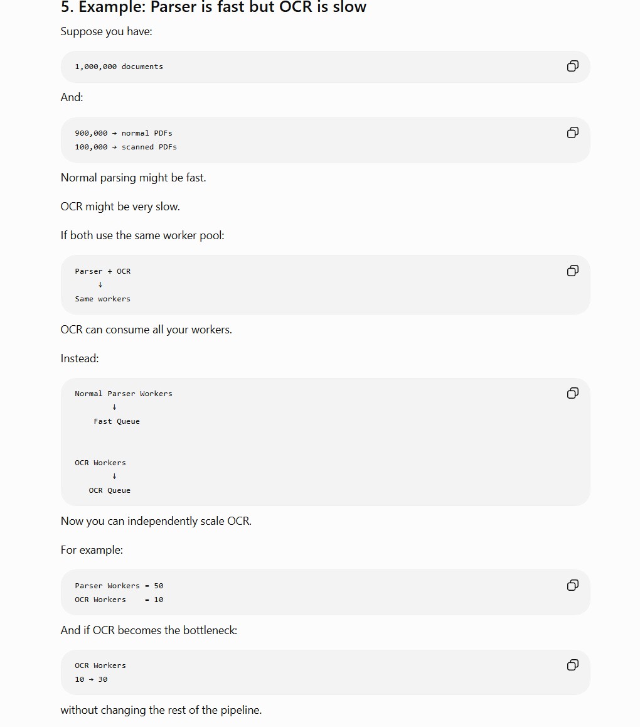Viewport: 640px width, 727px height.
Task: Click the 'Normal Parser Workers' code line
Action: pyautogui.click(x=124, y=394)
